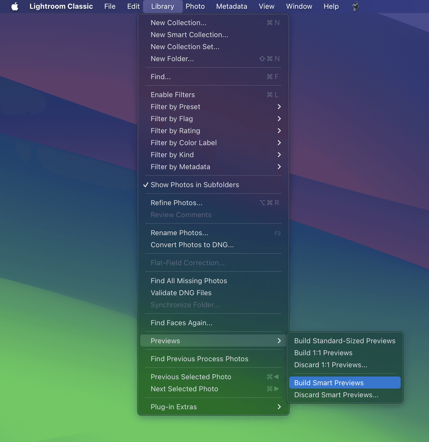The width and height of the screenshot is (429, 442).
Task: Choose New Collection Set...
Action: (x=213, y=47)
